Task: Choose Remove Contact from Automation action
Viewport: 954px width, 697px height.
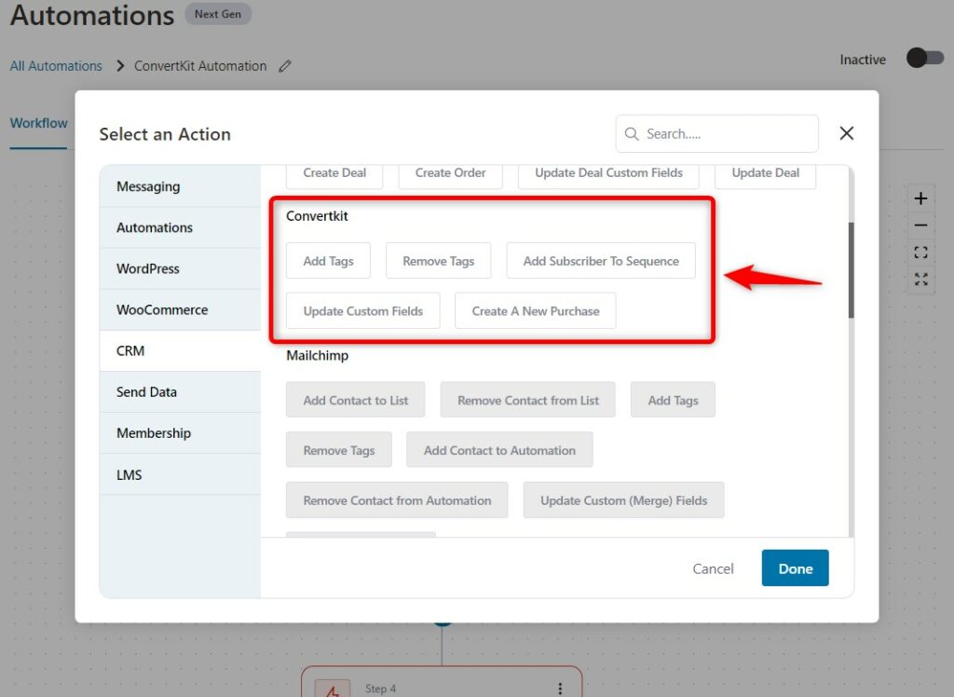Action: (397, 500)
